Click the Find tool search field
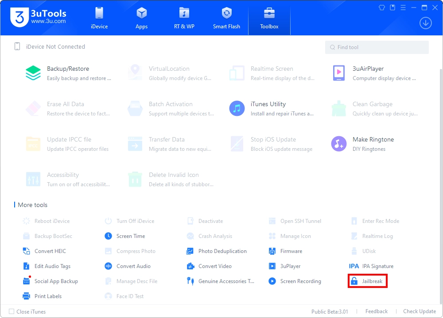 tap(377, 47)
